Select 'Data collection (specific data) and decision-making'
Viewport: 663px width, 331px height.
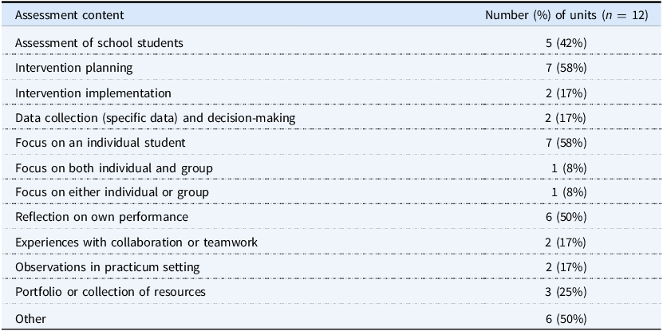point(156,118)
